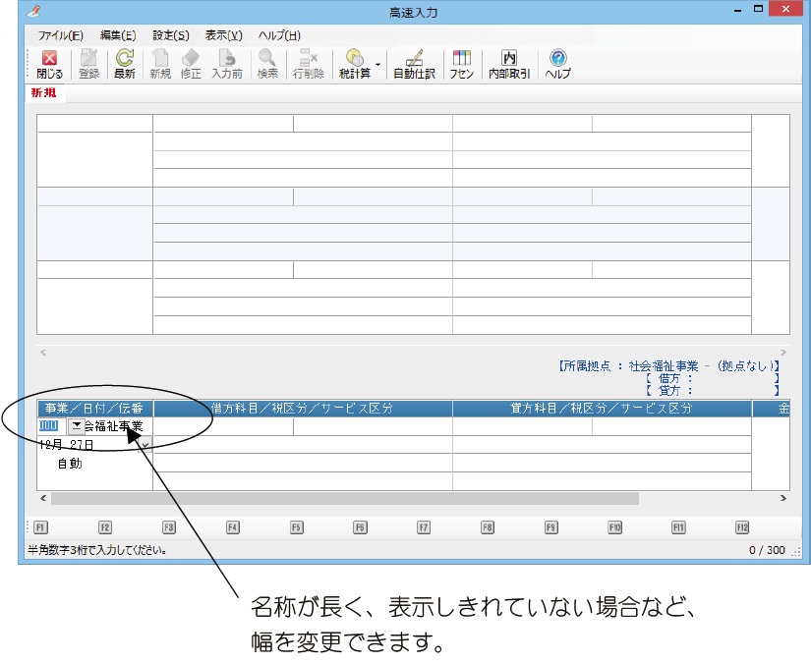
Task: Expand the 税計算 dropdown arrow
Action: click(378, 66)
